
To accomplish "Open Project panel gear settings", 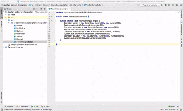I will pyautogui.click(x=41, y=9).
